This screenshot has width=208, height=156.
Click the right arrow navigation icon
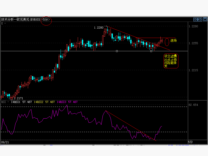tap(200, 19)
